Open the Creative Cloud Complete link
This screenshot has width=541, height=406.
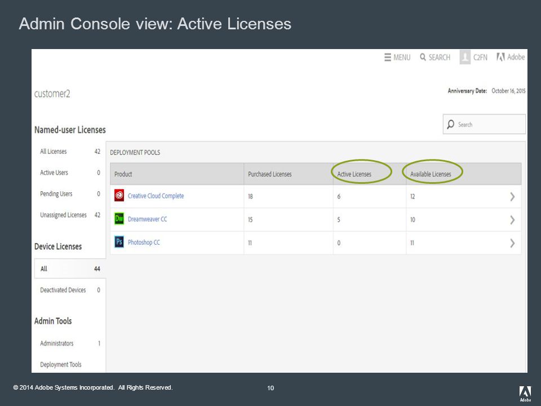point(156,196)
